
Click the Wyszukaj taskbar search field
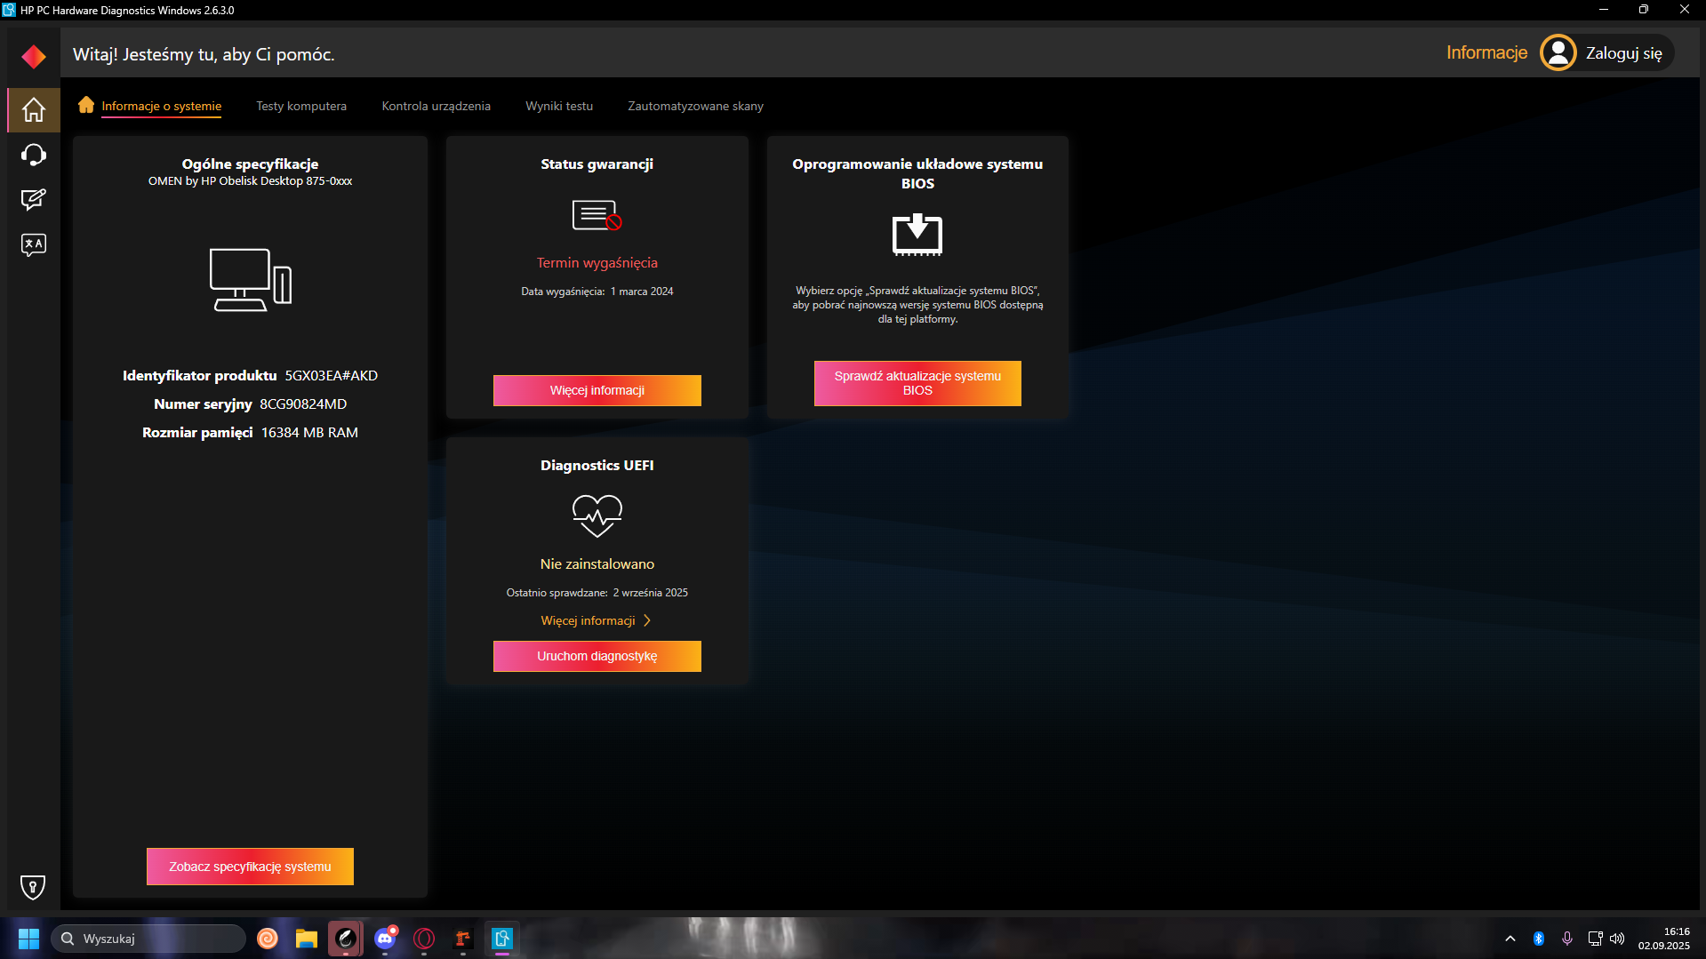(148, 939)
